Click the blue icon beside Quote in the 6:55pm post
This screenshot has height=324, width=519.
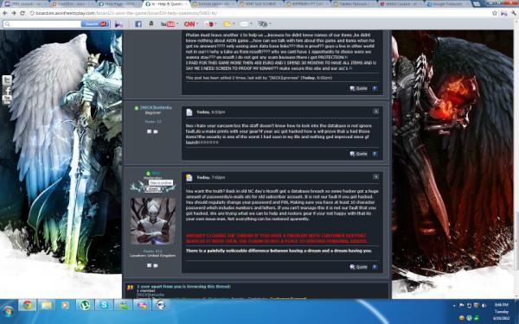pyautogui.click(x=375, y=154)
